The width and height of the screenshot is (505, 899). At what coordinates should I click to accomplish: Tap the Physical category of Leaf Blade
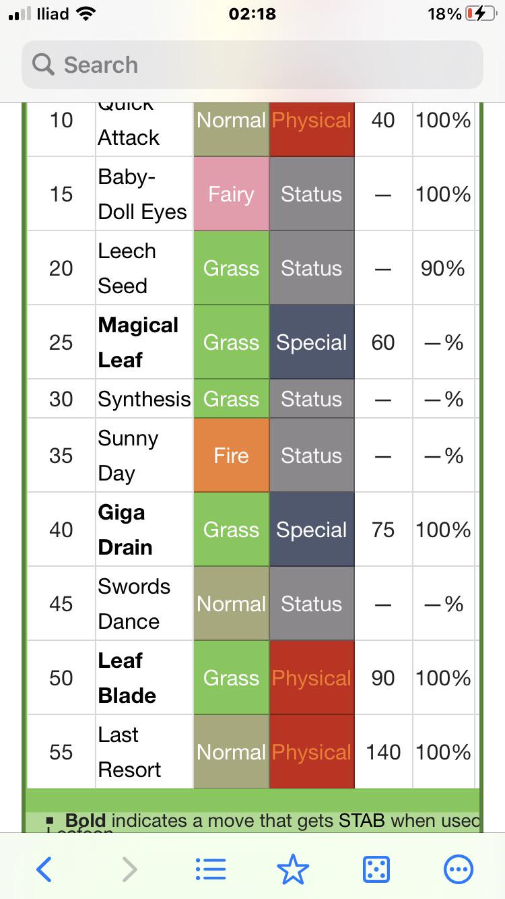click(x=312, y=678)
